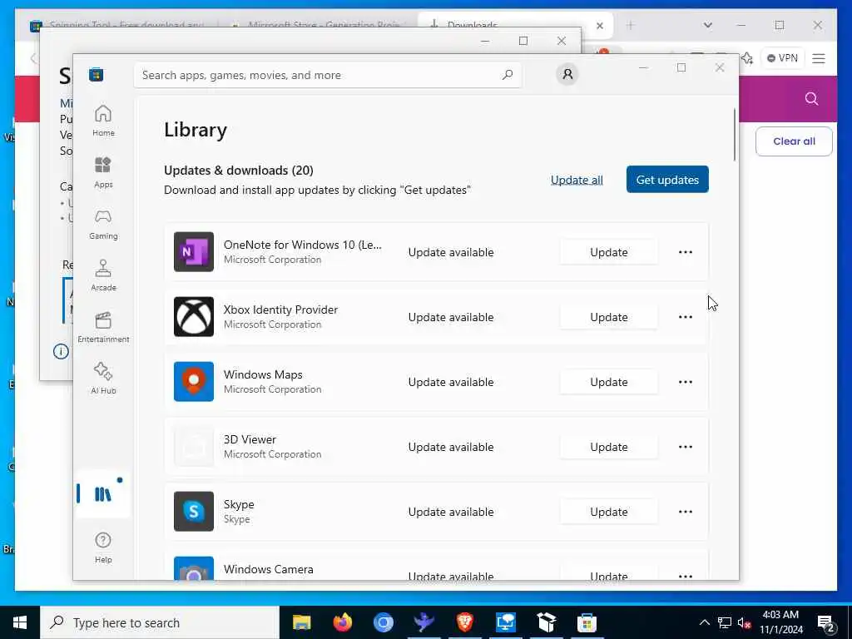The width and height of the screenshot is (852, 639).
Task: Select the 3D Viewer app name
Action: pos(250,439)
